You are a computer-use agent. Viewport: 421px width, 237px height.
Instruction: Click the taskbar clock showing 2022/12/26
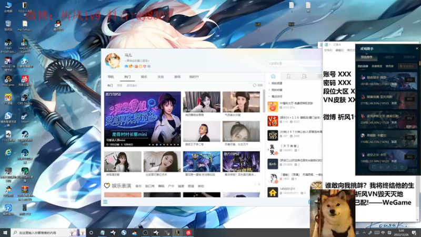click(401, 232)
